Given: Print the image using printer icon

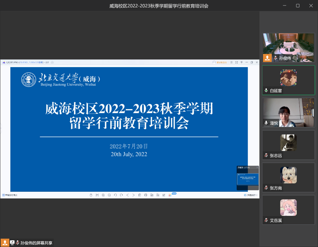Looking at the screenshot, I should (146, 195).
